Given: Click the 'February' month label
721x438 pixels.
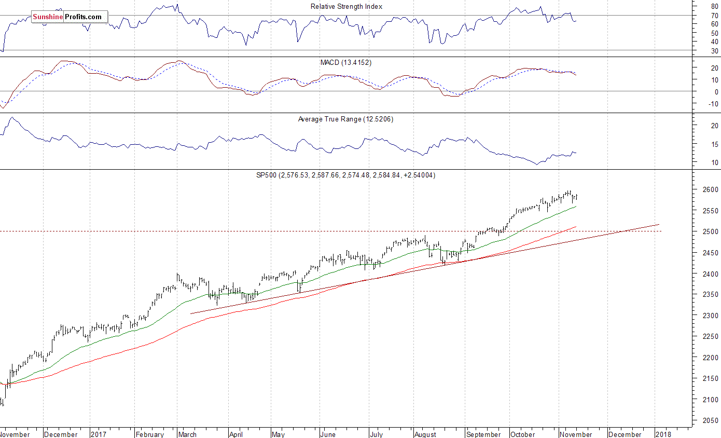Looking at the screenshot, I should tap(150, 434).
